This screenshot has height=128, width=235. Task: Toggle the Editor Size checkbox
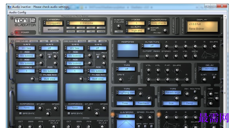(149, 29)
